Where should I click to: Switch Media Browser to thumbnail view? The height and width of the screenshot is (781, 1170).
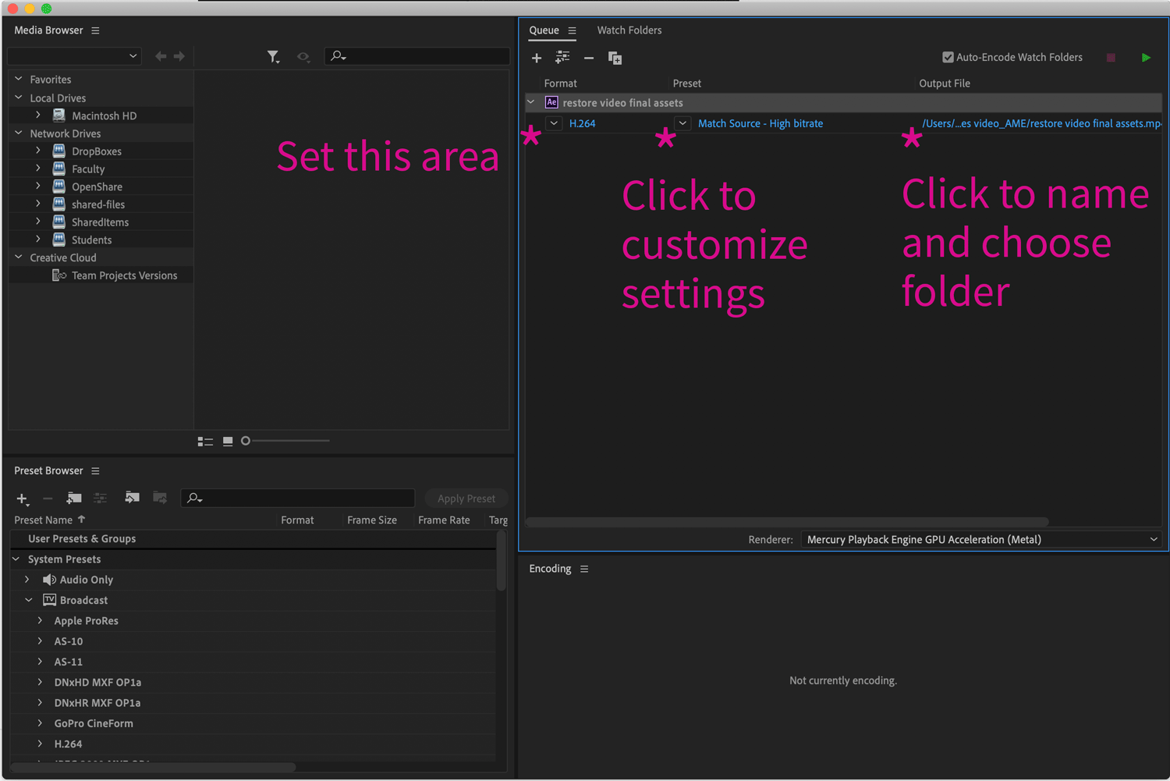(x=227, y=440)
